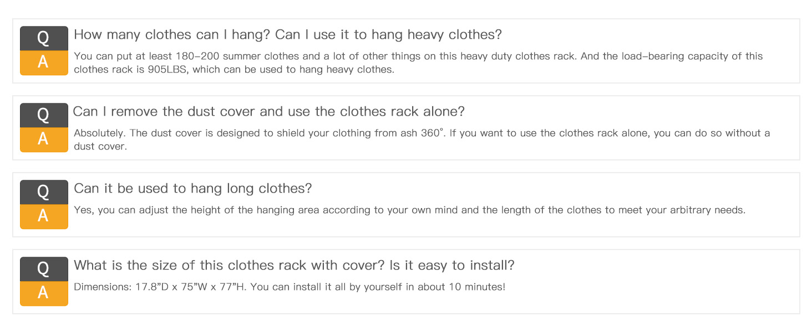Click the orange A badge beside the adjustable height answer
The image size is (812, 332).
[44, 216]
